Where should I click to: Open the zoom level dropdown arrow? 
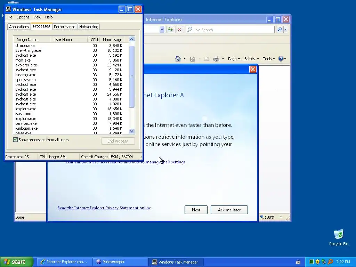click(281, 217)
